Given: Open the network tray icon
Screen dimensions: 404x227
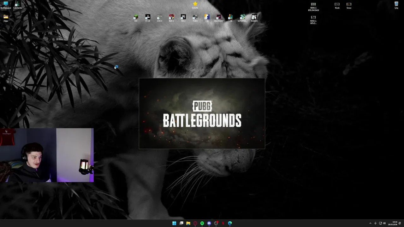Looking at the screenshot, I should tap(380, 223).
